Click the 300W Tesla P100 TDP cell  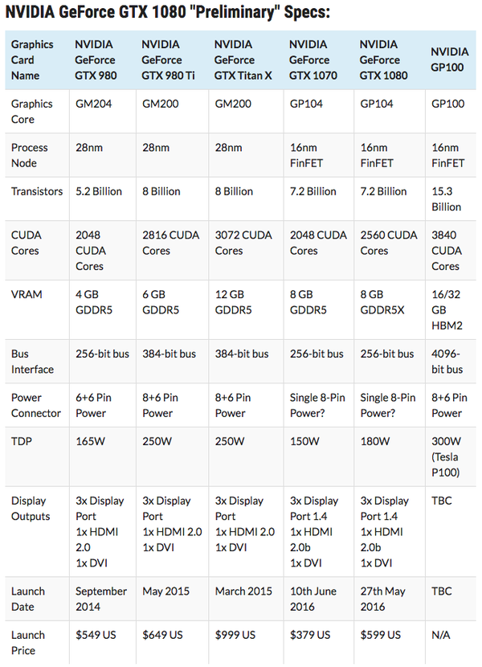[447, 457]
